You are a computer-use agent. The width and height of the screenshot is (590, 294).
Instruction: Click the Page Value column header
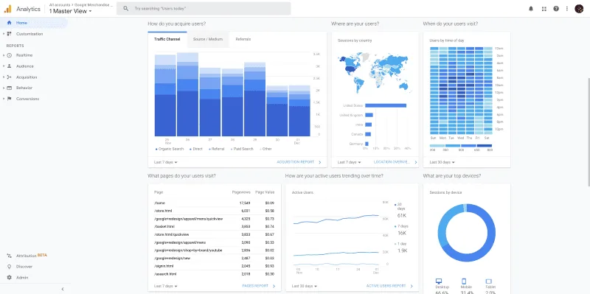(x=265, y=192)
